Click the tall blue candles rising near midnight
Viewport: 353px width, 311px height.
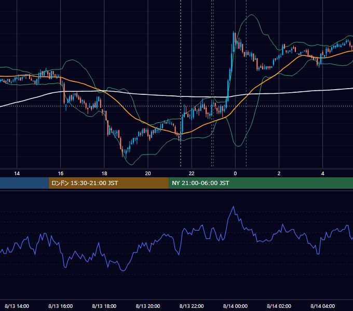(x=230, y=67)
